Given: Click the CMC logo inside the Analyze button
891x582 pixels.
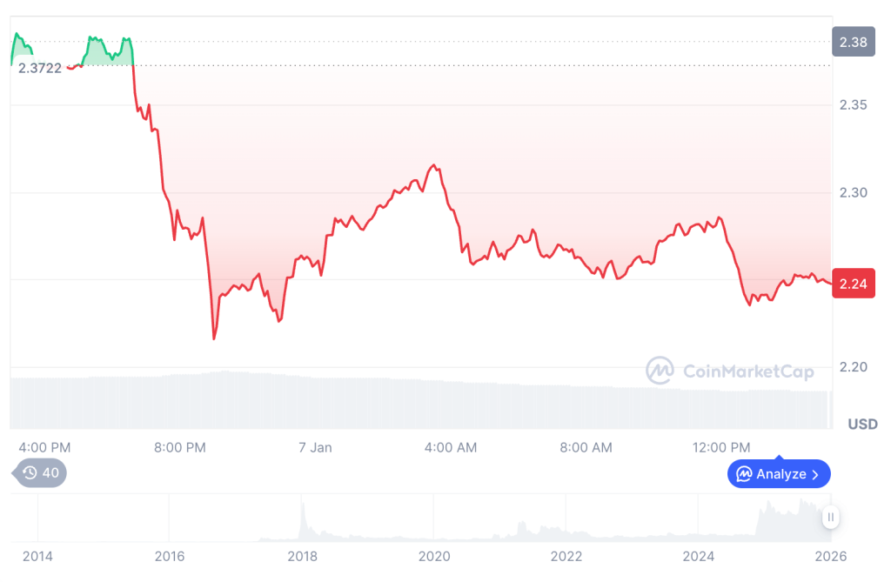Looking at the screenshot, I should (746, 474).
